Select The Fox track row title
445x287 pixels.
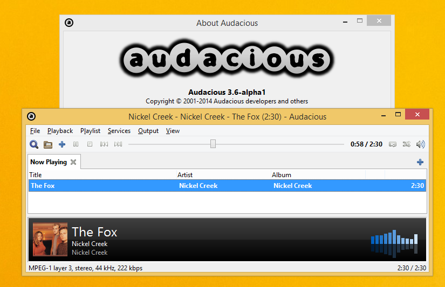(43, 186)
